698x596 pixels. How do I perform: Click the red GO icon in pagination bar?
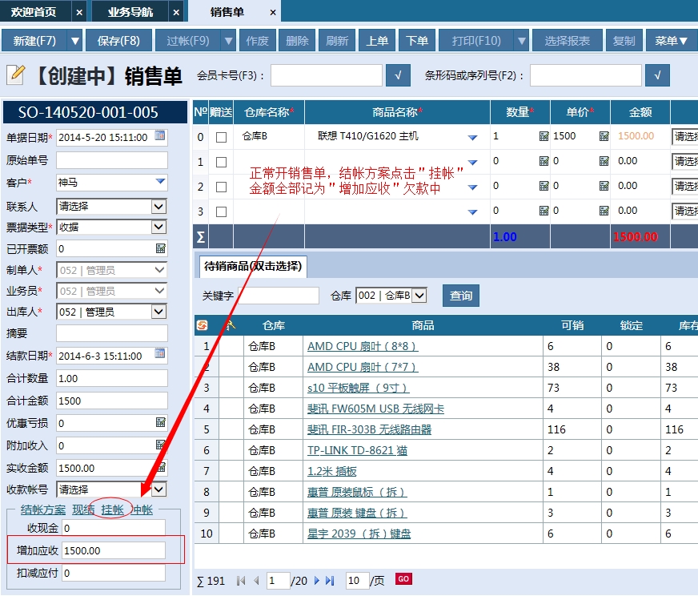(403, 579)
